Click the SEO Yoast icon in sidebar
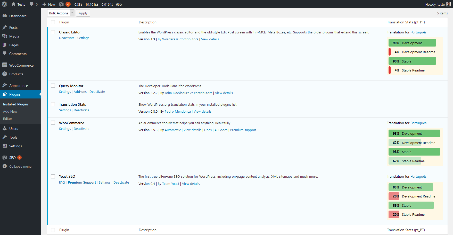 pos(5,157)
